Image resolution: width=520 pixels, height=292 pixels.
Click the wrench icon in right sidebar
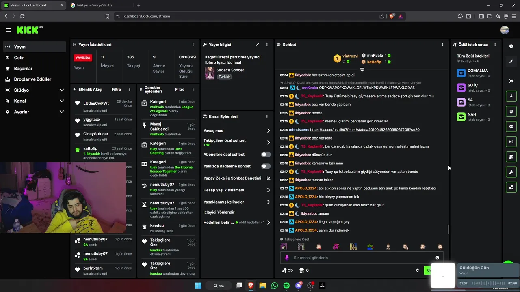[511, 172]
